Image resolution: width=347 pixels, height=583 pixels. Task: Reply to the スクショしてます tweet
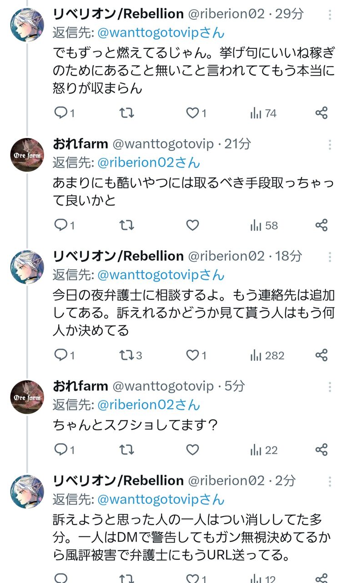click(60, 450)
